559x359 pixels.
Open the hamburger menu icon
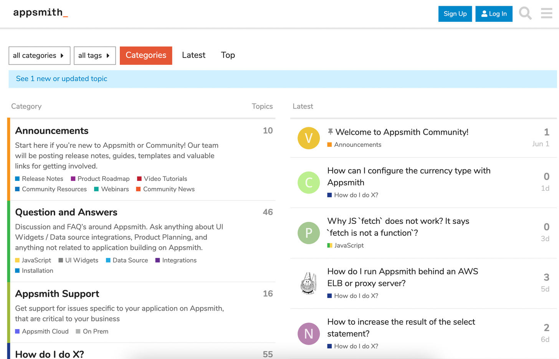point(546,13)
